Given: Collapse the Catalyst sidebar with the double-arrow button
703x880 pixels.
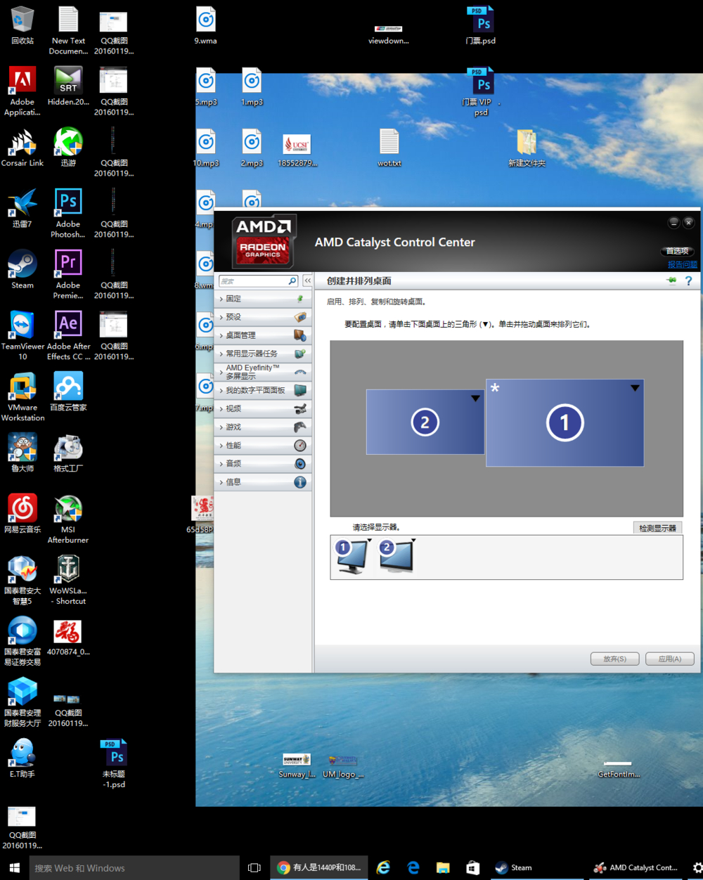Looking at the screenshot, I should [x=307, y=280].
